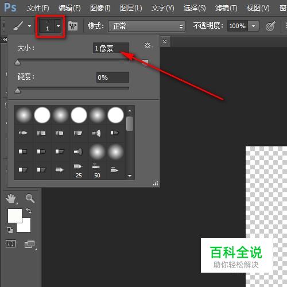Select the Hand tool

[x=11, y=199]
